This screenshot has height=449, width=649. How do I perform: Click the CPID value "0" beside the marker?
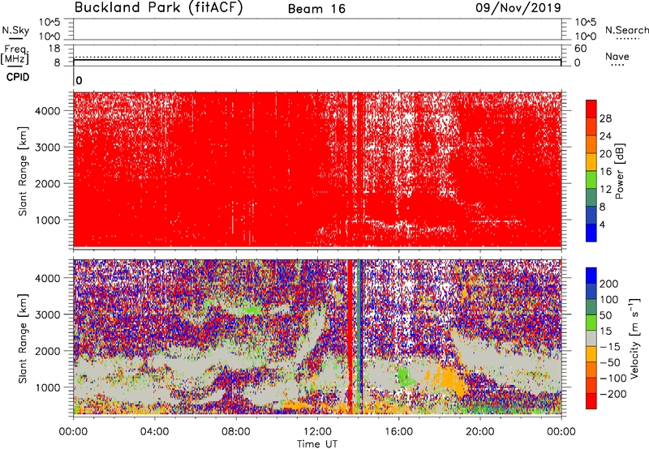[x=79, y=80]
